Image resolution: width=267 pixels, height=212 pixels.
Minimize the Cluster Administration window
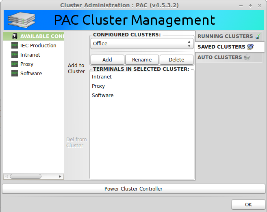pos(241,6)
